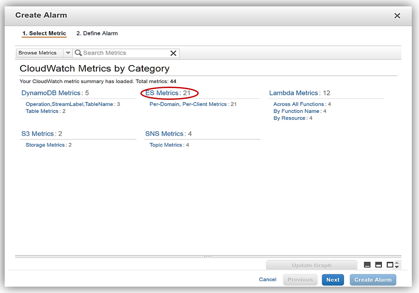Image resolution: width=419 pixels, height=293 pixels.
Task: Clear the Search Metrics field
Action: click(173, 53)
